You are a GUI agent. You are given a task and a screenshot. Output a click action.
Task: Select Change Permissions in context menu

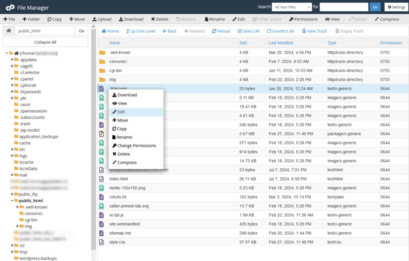[136, 145]
